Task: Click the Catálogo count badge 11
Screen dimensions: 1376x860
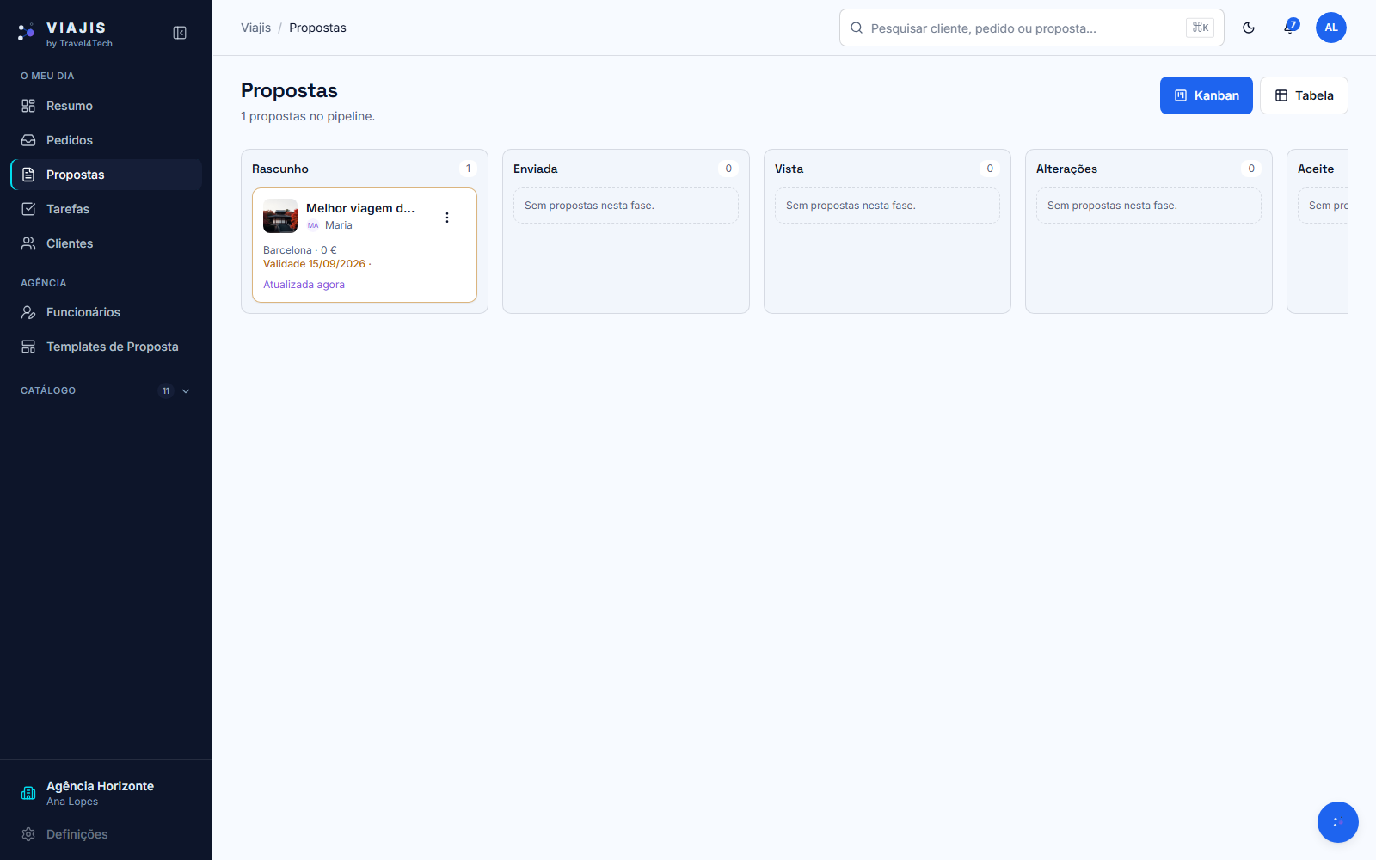Action: (x=166, y=391)
